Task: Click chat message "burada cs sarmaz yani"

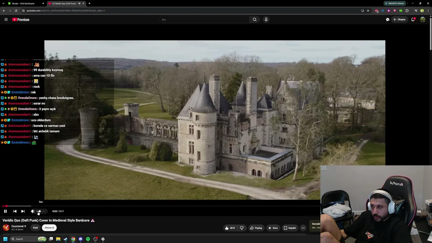Action: [x=49, y=126]
